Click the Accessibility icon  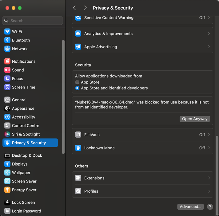(7, 117)
